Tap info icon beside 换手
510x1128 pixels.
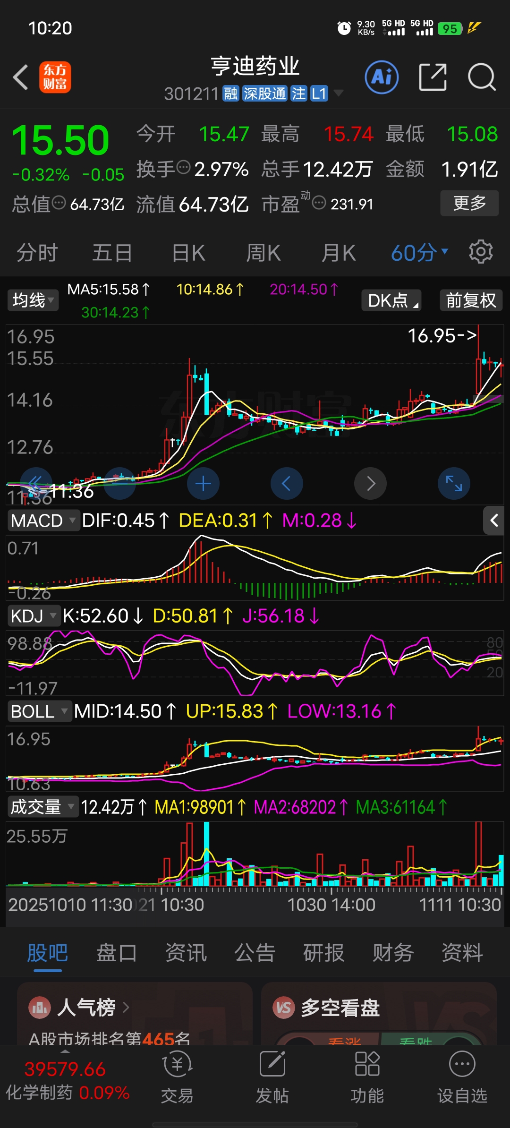(183, 167)
